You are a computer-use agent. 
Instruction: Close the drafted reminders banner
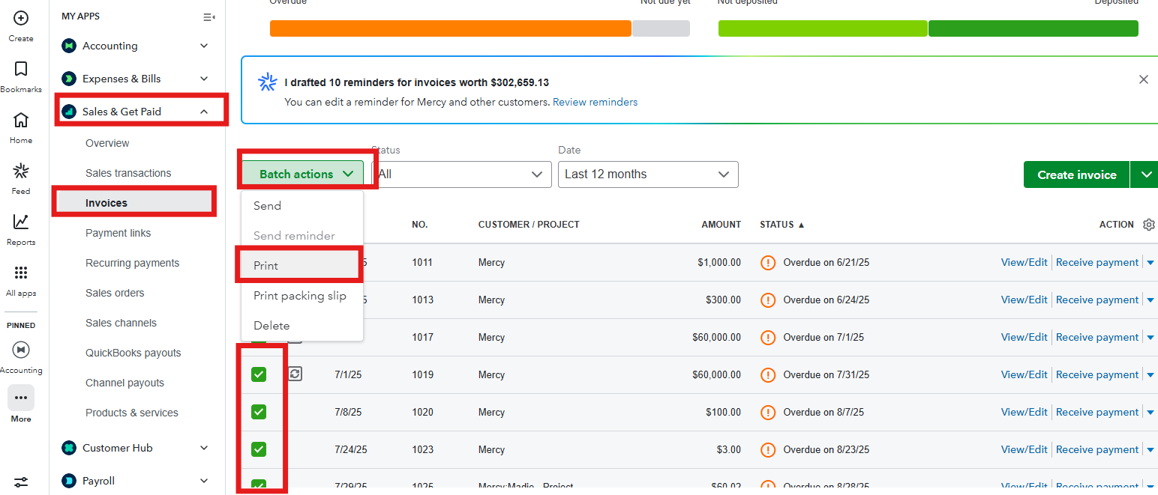(1144, 79)
